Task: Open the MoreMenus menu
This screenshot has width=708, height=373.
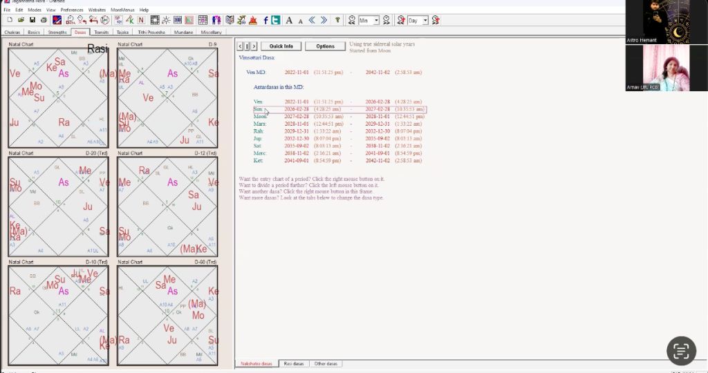Action: [122, 10]
